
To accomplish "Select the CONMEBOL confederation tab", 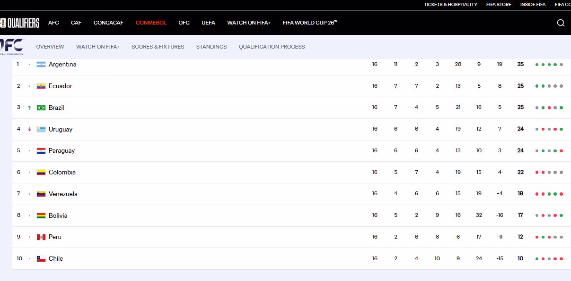I will 151,23.
